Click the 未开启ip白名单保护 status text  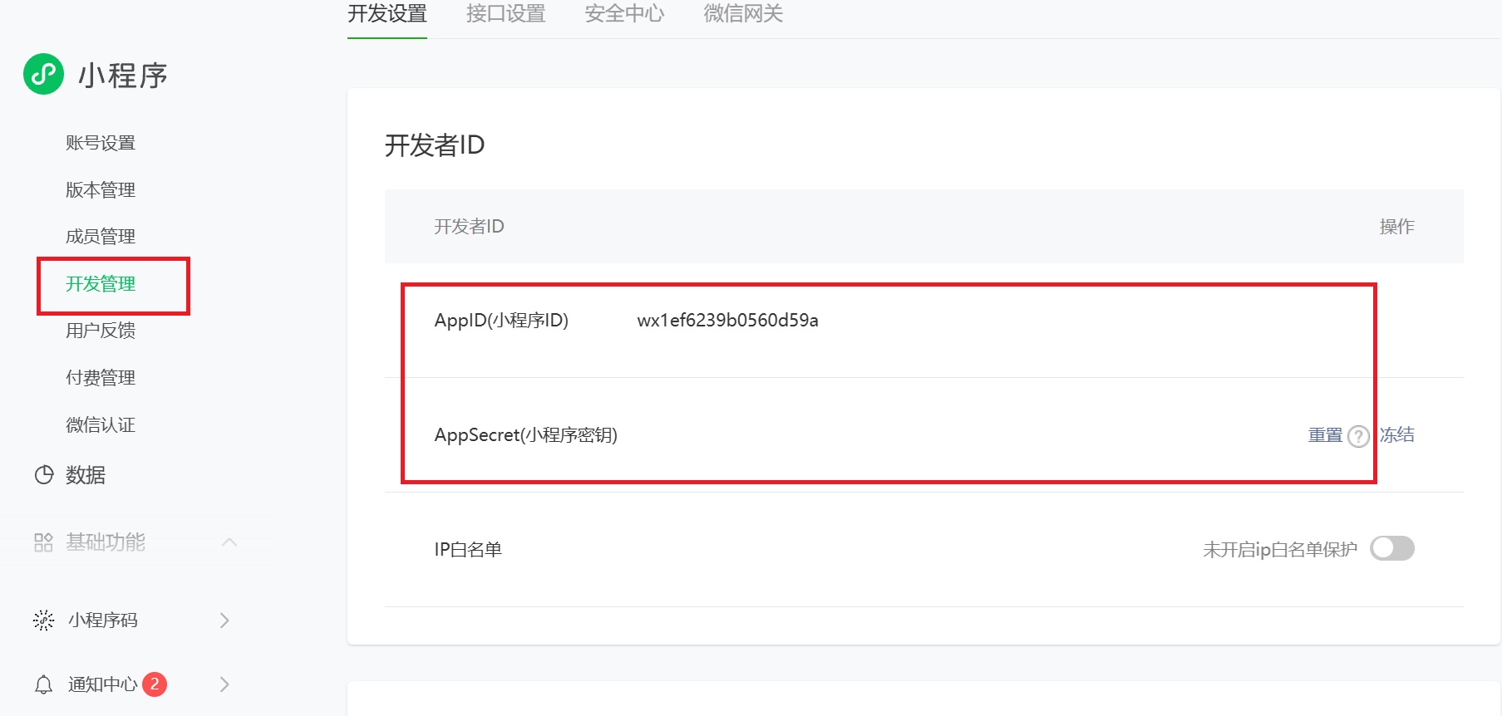click(1280, 550)
